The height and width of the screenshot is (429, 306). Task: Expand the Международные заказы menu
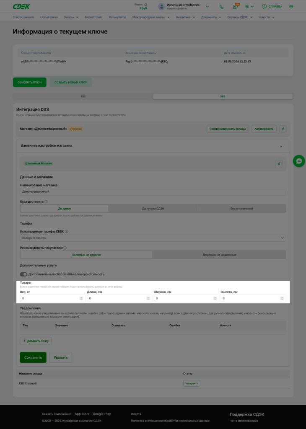pyautogui.click(x=151, y=17)
